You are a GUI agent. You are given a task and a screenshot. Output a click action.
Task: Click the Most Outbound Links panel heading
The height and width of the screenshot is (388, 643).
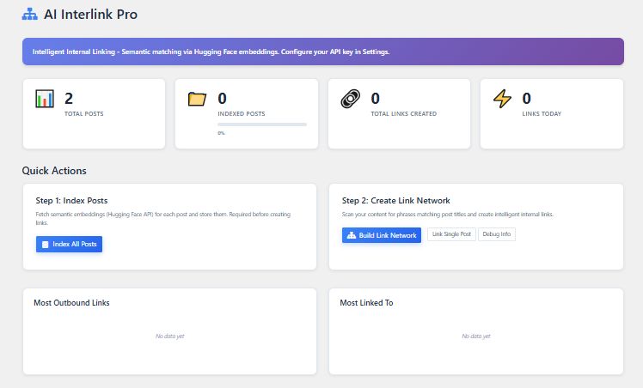71,303
